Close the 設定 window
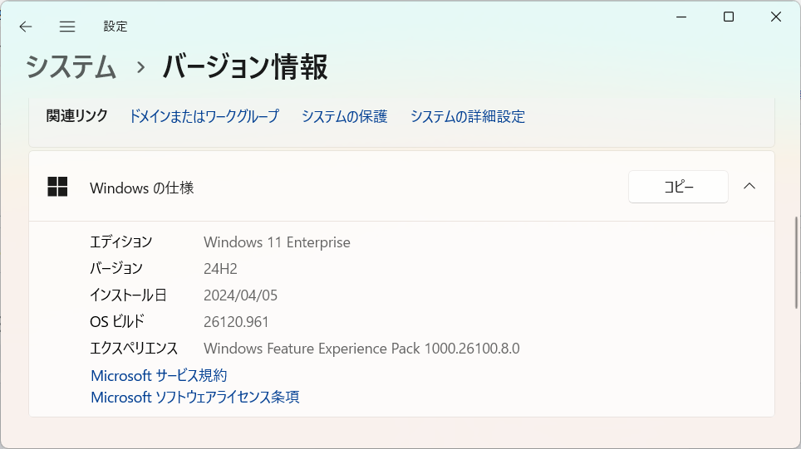Image resolution: width=801 pixels, height=449 pixels. 776,17
